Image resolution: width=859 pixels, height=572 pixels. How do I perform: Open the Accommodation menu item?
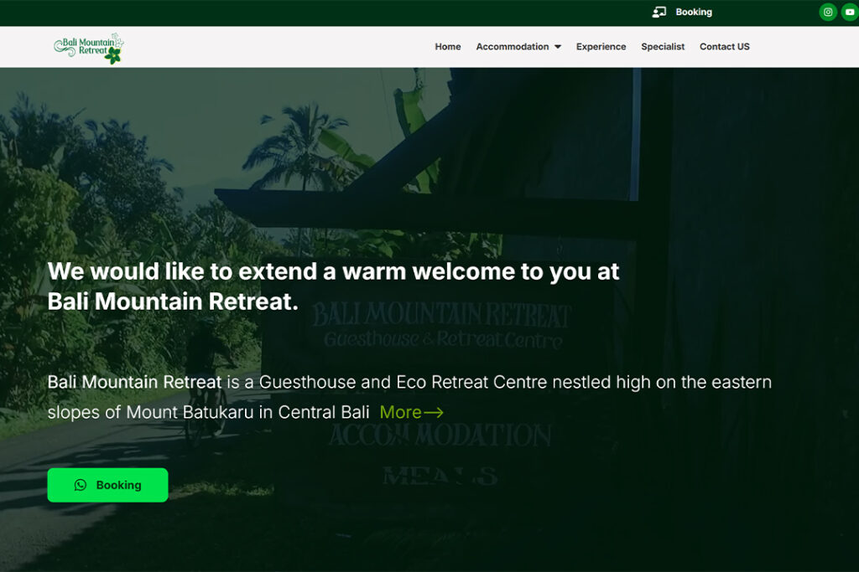point(512,47)
